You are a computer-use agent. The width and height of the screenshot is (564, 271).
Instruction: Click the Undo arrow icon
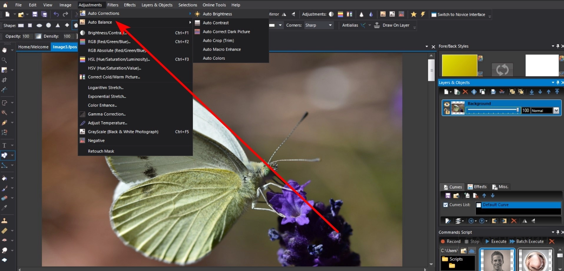tap(56, 14)
